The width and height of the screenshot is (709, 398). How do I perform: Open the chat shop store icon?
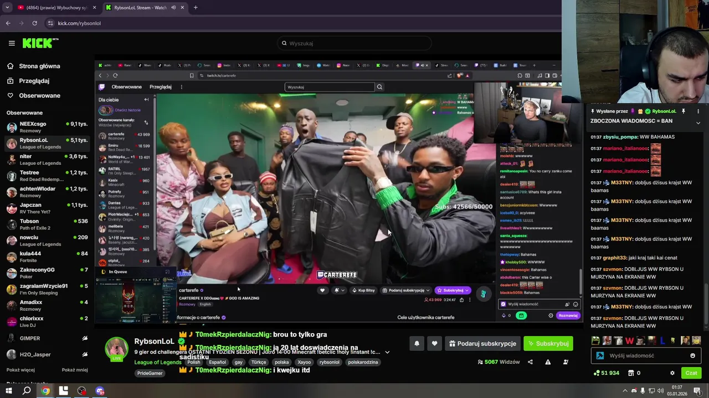coord(631,373)
